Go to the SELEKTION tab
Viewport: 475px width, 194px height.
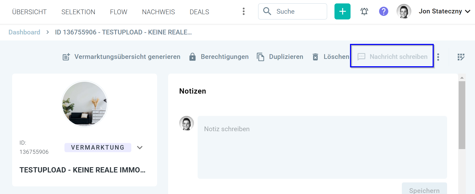pyautogui.click(x=78, y=12)
